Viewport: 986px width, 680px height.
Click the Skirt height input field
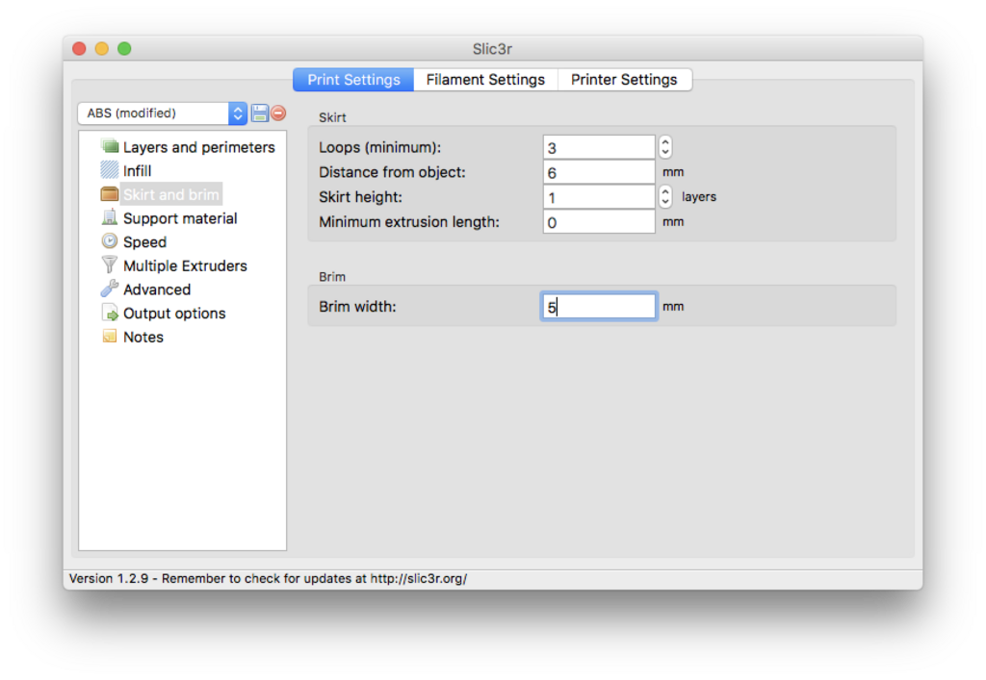pos(599,197)
